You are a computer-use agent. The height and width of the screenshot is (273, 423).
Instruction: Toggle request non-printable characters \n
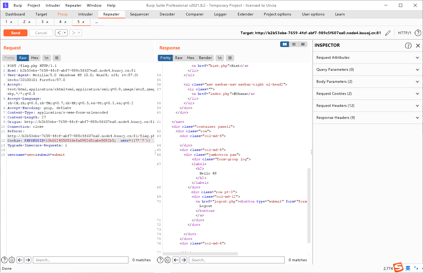pyautogui.click(x=46, y=58)
